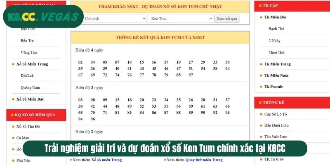This screenshot has height=165, width=330.
Task: Open the Chủ nhật day dropdown
Action: tap(114, 19)
